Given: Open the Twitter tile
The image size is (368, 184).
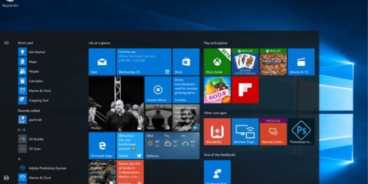Looking at the screenshot, I should coord(130,146).
